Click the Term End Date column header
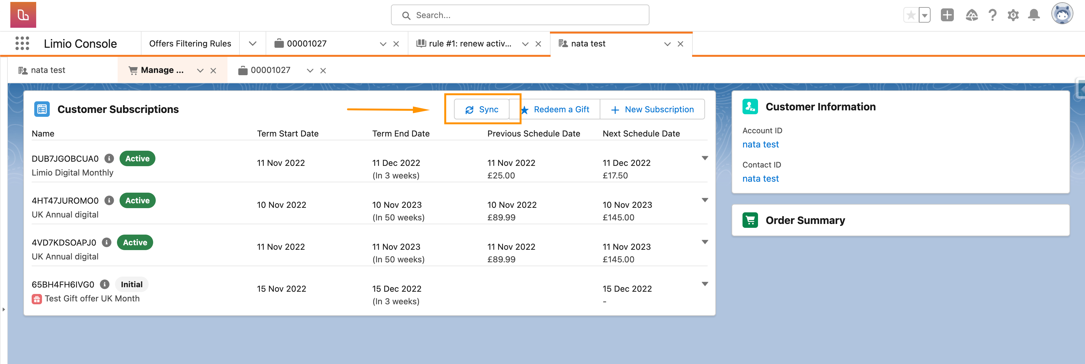This screenshot has width=1085, height=364. (401, 133)
